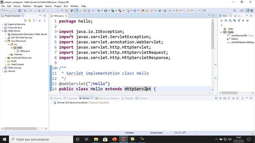Switch to the Console tab
Image resolution: width=255 pixels, height=143 pixels.
(141, 98)
